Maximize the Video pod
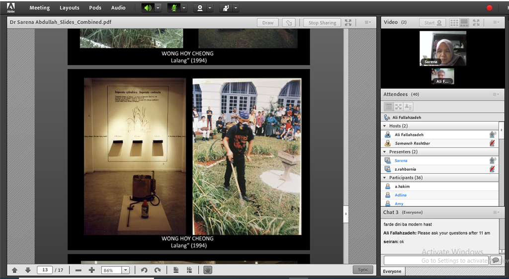The image size is (509, 279). point(476,22)
